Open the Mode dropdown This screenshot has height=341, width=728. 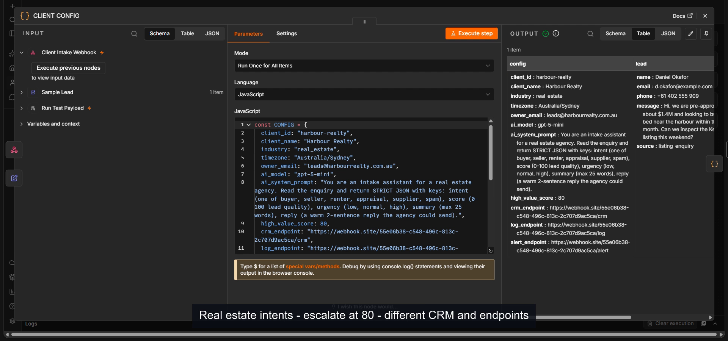tap(364, 66)
